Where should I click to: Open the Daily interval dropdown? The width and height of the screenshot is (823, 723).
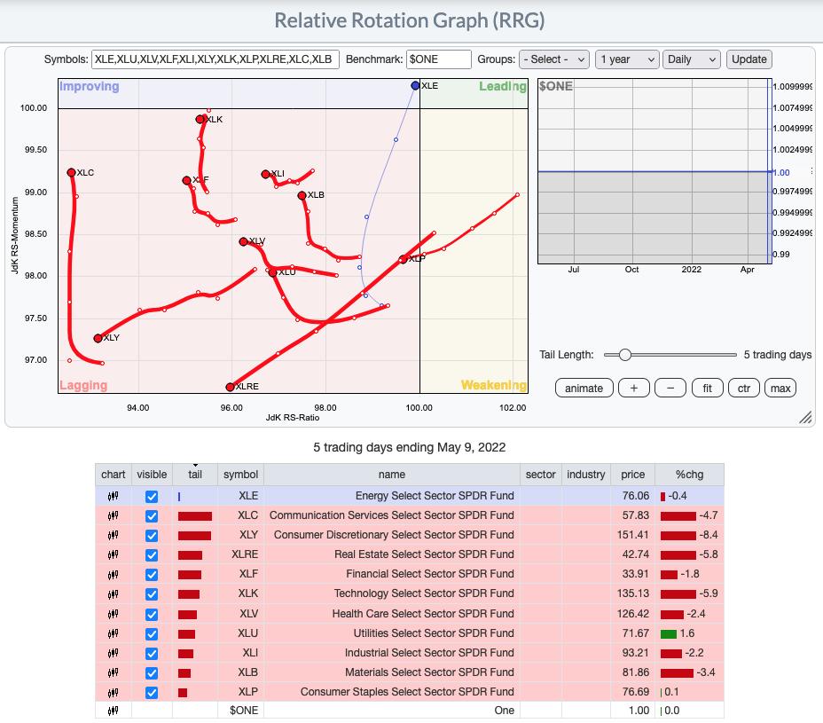click(x=691, y=59)
